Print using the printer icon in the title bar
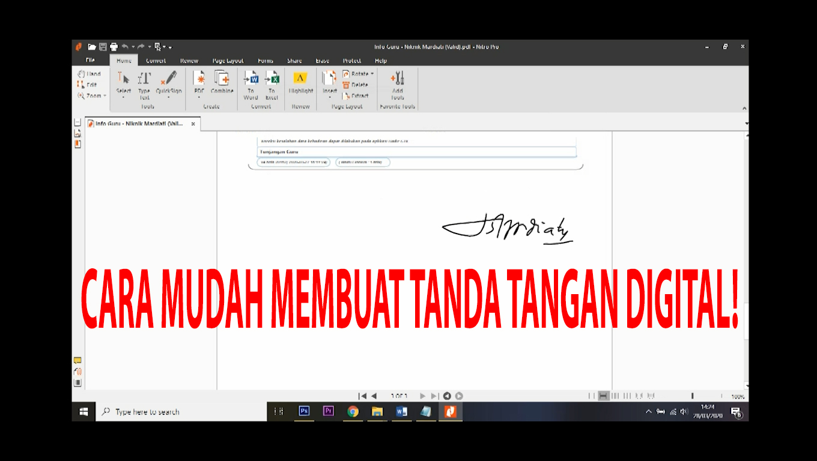Viewport: 817px width, 461px height. point(114,47)
